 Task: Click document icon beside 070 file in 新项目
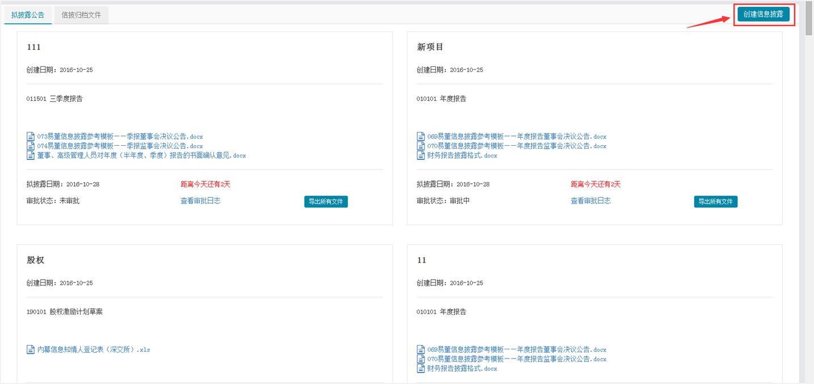(x=421, y=146)
